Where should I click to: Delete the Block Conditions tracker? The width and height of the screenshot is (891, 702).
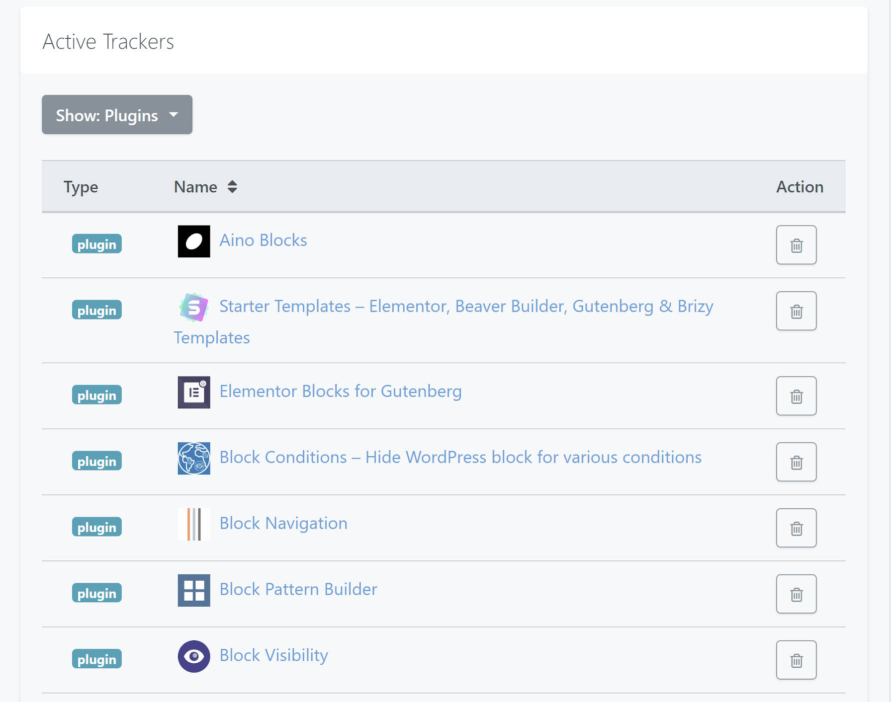(796, 462)
